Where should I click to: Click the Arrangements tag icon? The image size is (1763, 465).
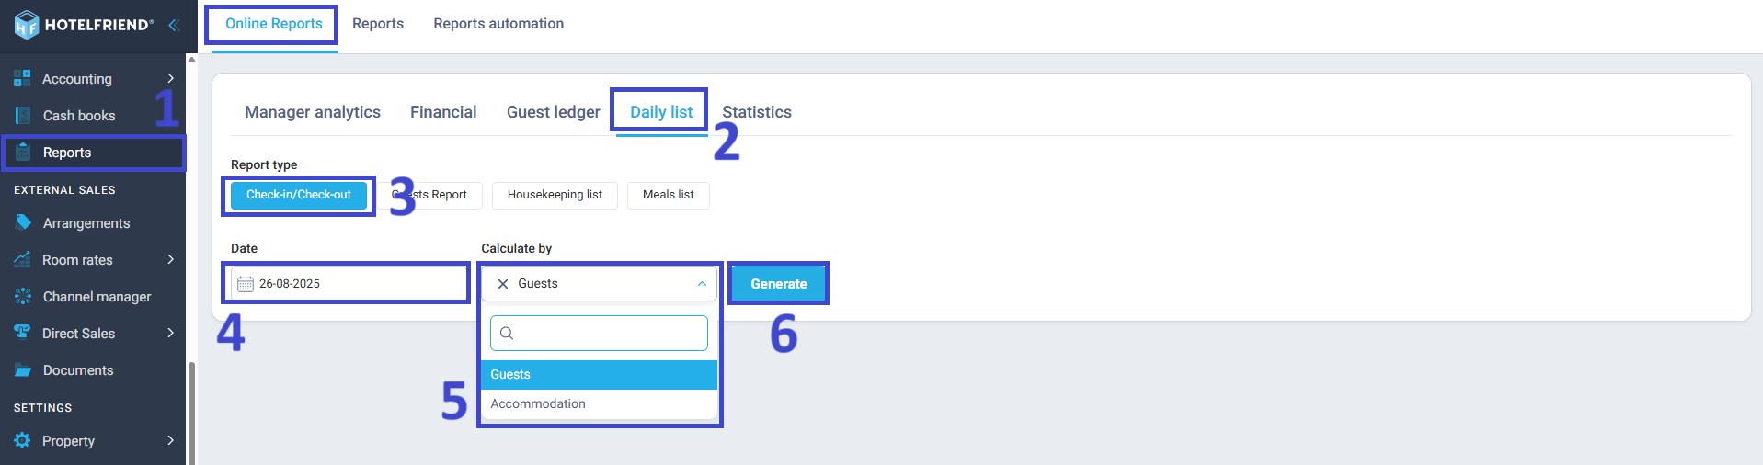[23, 222]
